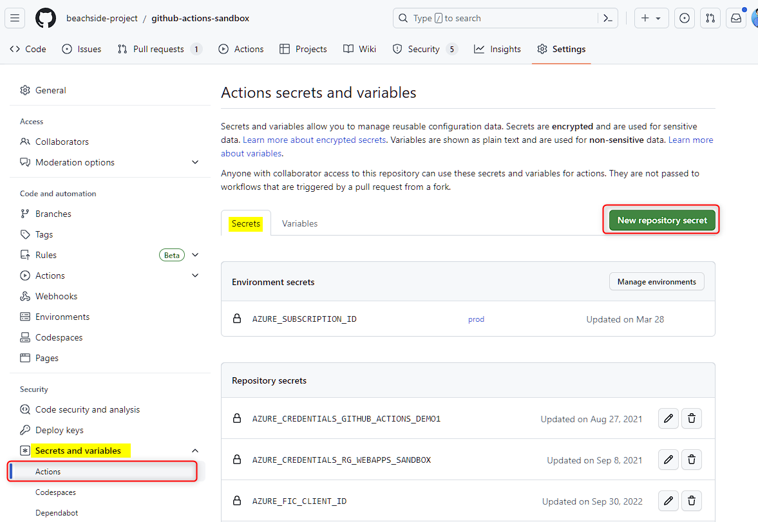Open the command palette terminal icon
Screen dimensions: 758x522
(x=607, y=18)
